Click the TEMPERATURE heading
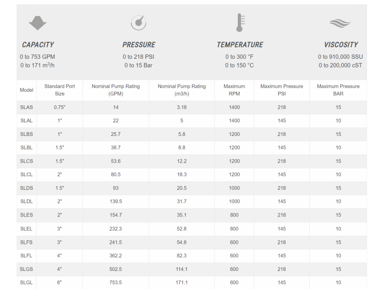Image resolution: width=389 pixels, height=303 pixels. 240,45
